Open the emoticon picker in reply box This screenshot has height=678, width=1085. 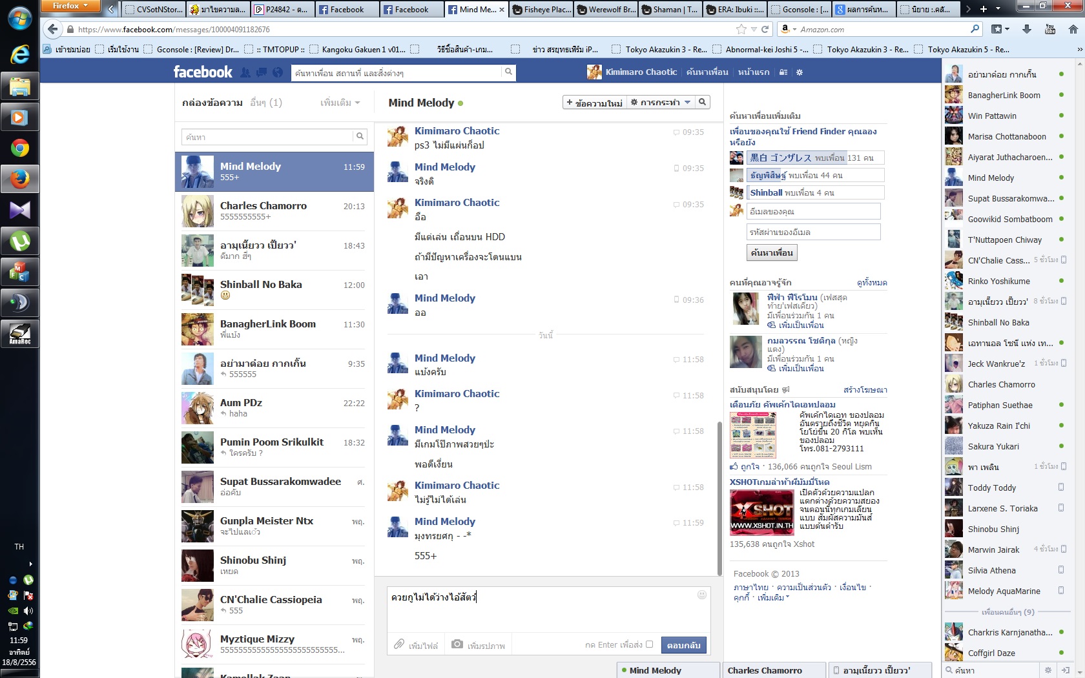(x=702, y=595)
